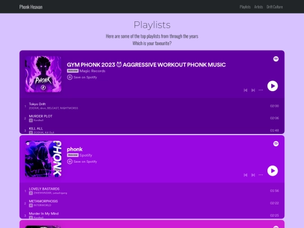The image size is (304, 228).
Task: Click the GYM PHONK album cover art
Action: point(43,74)
